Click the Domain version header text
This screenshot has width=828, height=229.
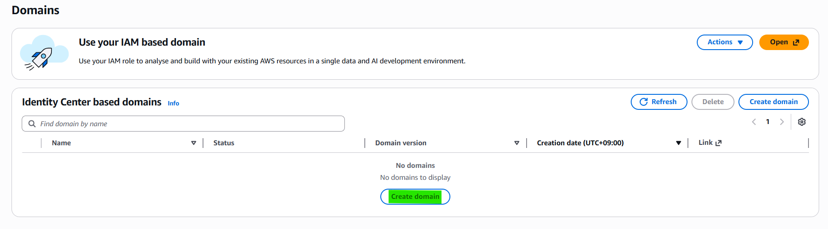[401, 143]
